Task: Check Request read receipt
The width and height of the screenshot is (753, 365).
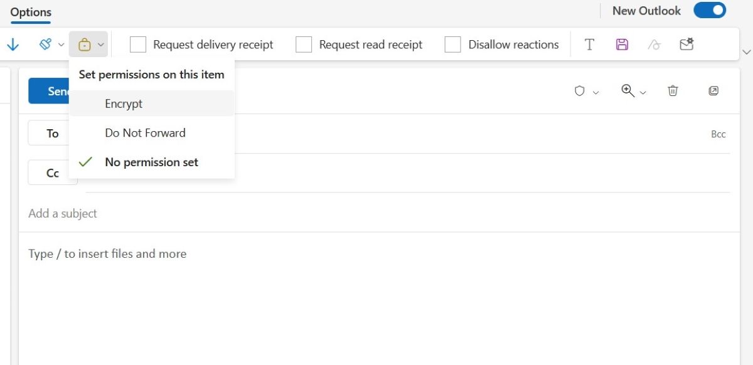Action: click(304, 44)
